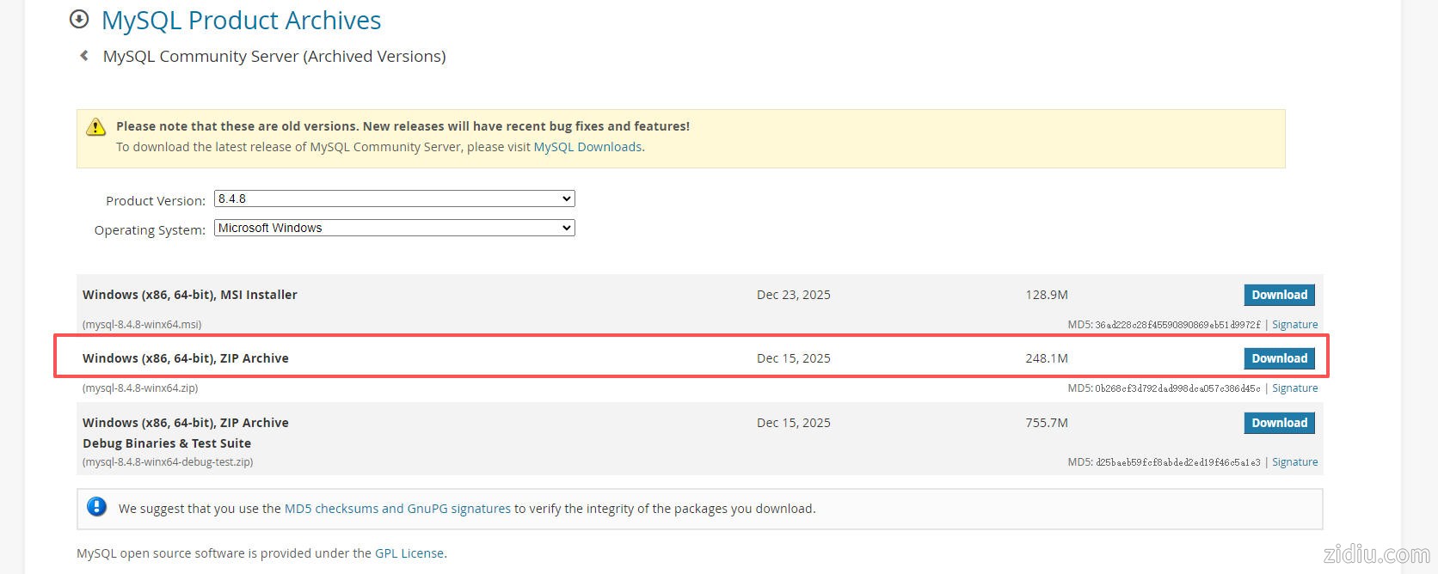Click the download circle icon beside the page title
Viewport: 1438px width, 574px height.
click(x=79, y=19)
